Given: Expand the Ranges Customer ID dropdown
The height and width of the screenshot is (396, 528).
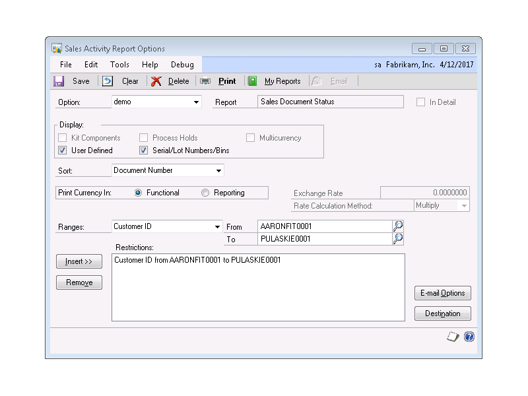Looking at the screenshot, I should (218, 227).
